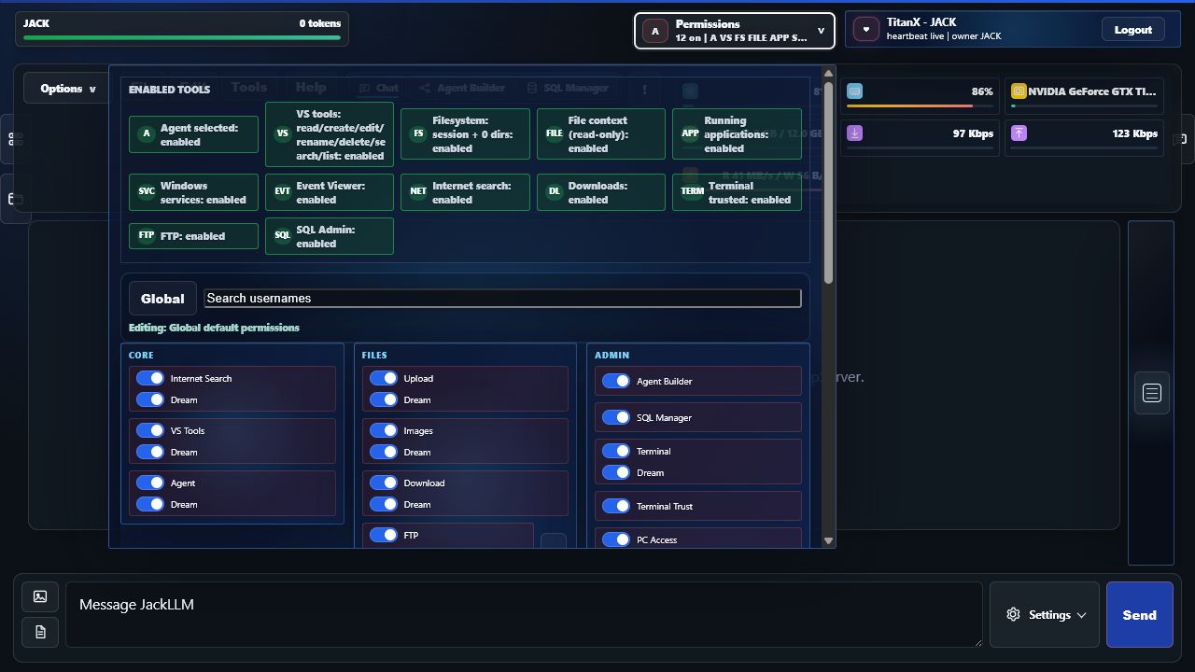Image resolution: width=1195 pixels, height=672 pixels.
Task: Click the EVT Event Viewer badge
Action: tap(330, 192)
